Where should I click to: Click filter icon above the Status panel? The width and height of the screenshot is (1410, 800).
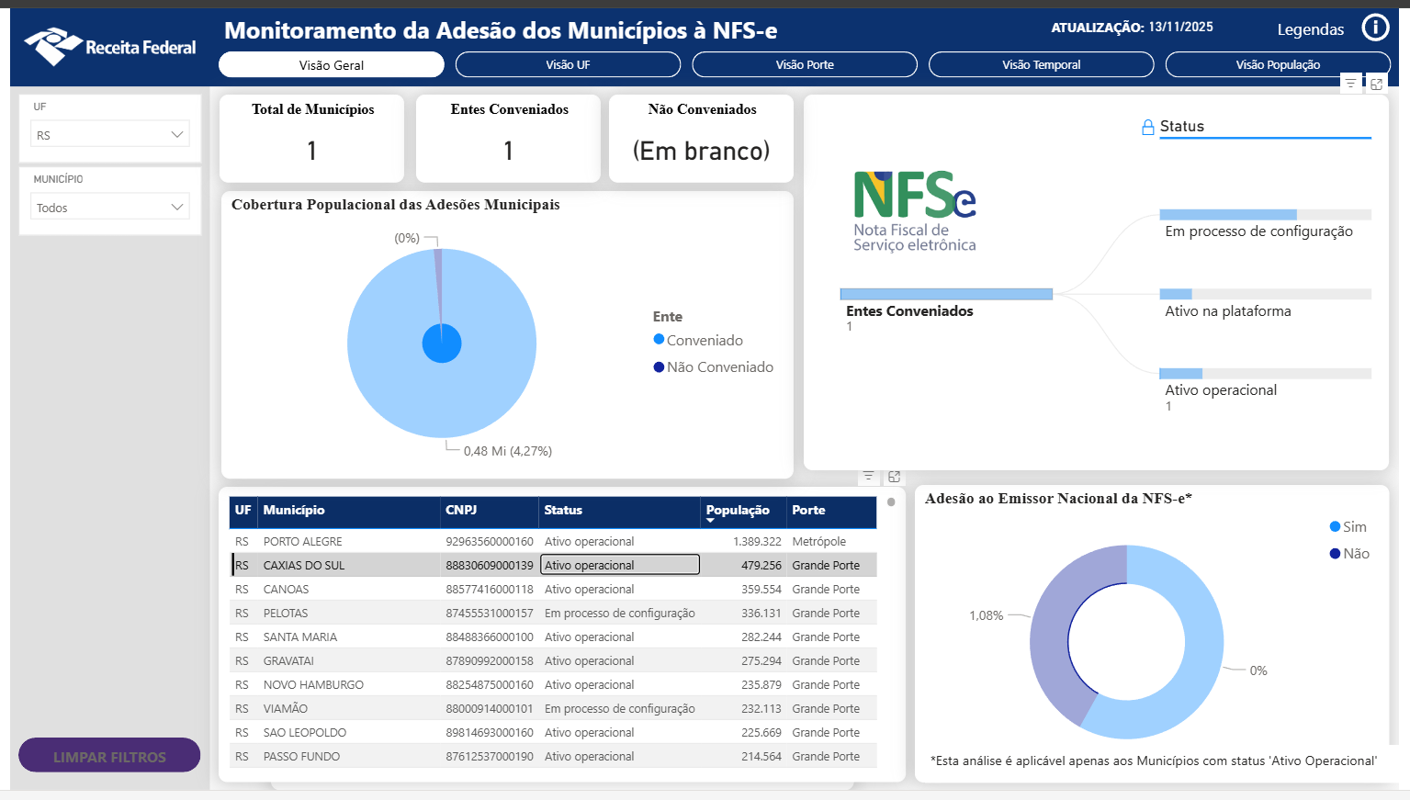click(1350, 84)
